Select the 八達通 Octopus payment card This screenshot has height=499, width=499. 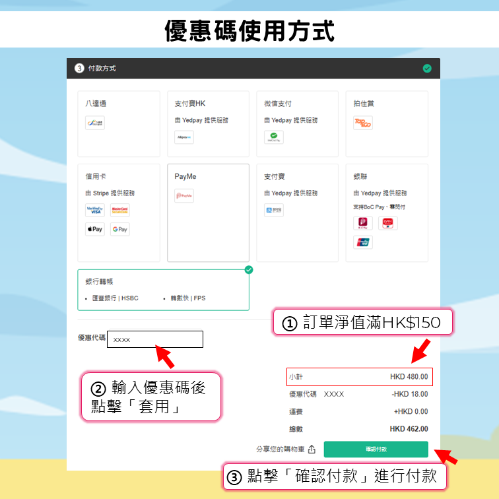tap(119, 124)
